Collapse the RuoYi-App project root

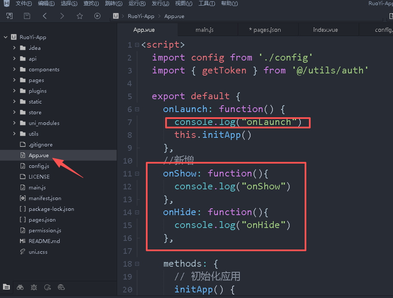6,37
